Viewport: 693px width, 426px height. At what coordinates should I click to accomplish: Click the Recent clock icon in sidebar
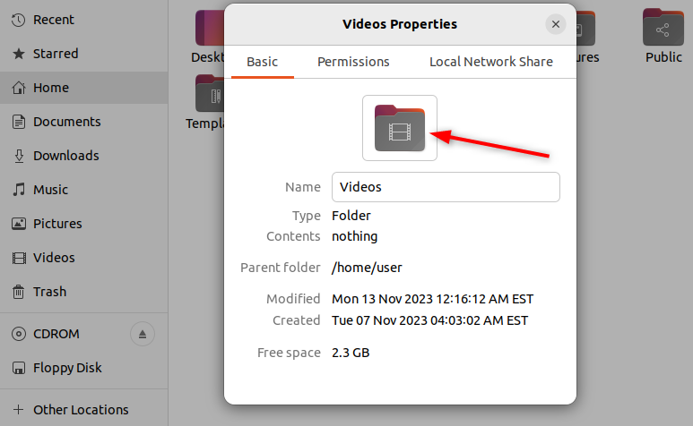18,20
